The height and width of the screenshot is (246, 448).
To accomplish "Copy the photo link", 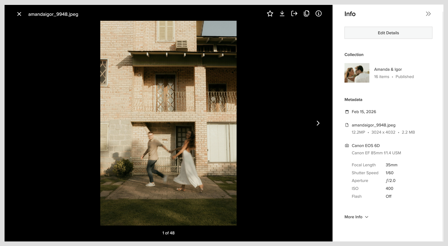I will pos(306,13).
